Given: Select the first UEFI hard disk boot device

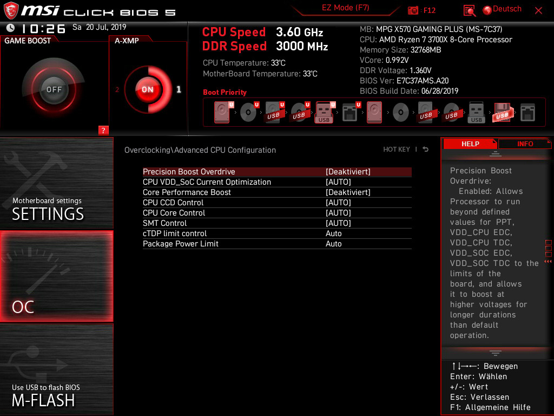Looking at the screenshot, I should (x=224, y=113).
